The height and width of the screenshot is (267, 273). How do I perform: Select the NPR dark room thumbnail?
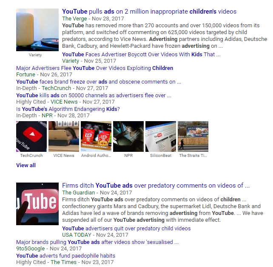(128, 136)
